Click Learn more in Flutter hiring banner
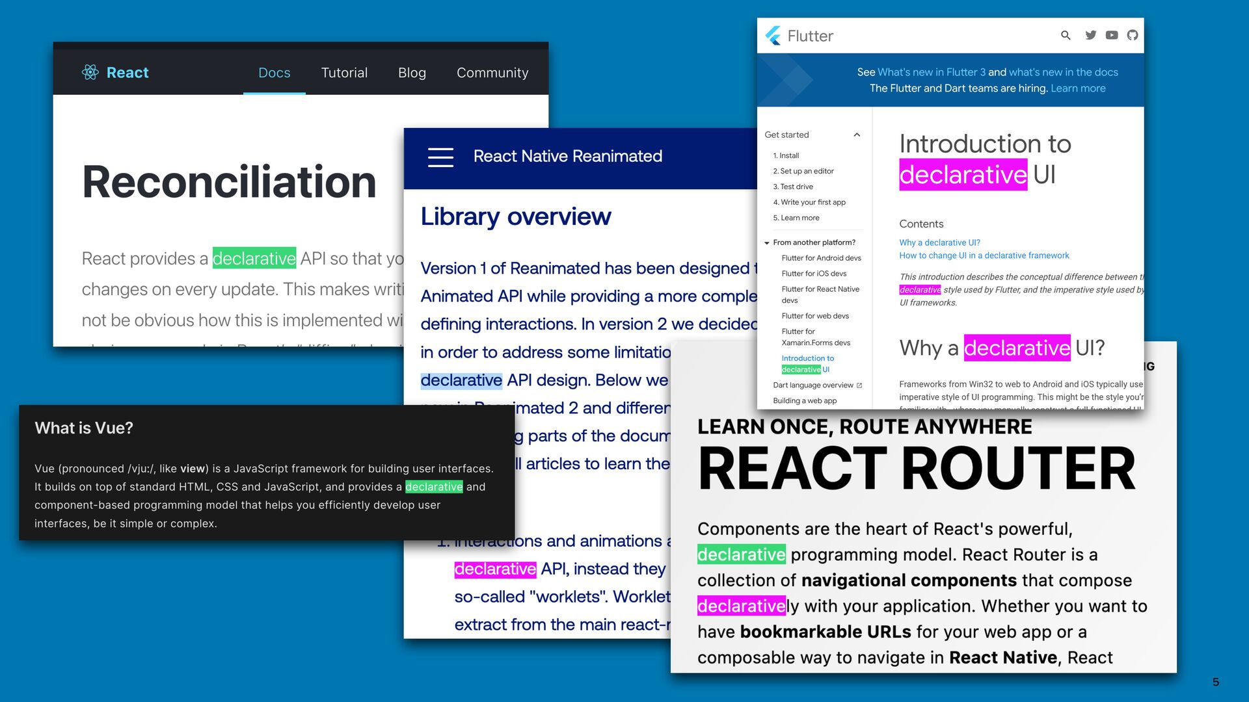The image size is (1249, 702). [x=1078, y=88]
